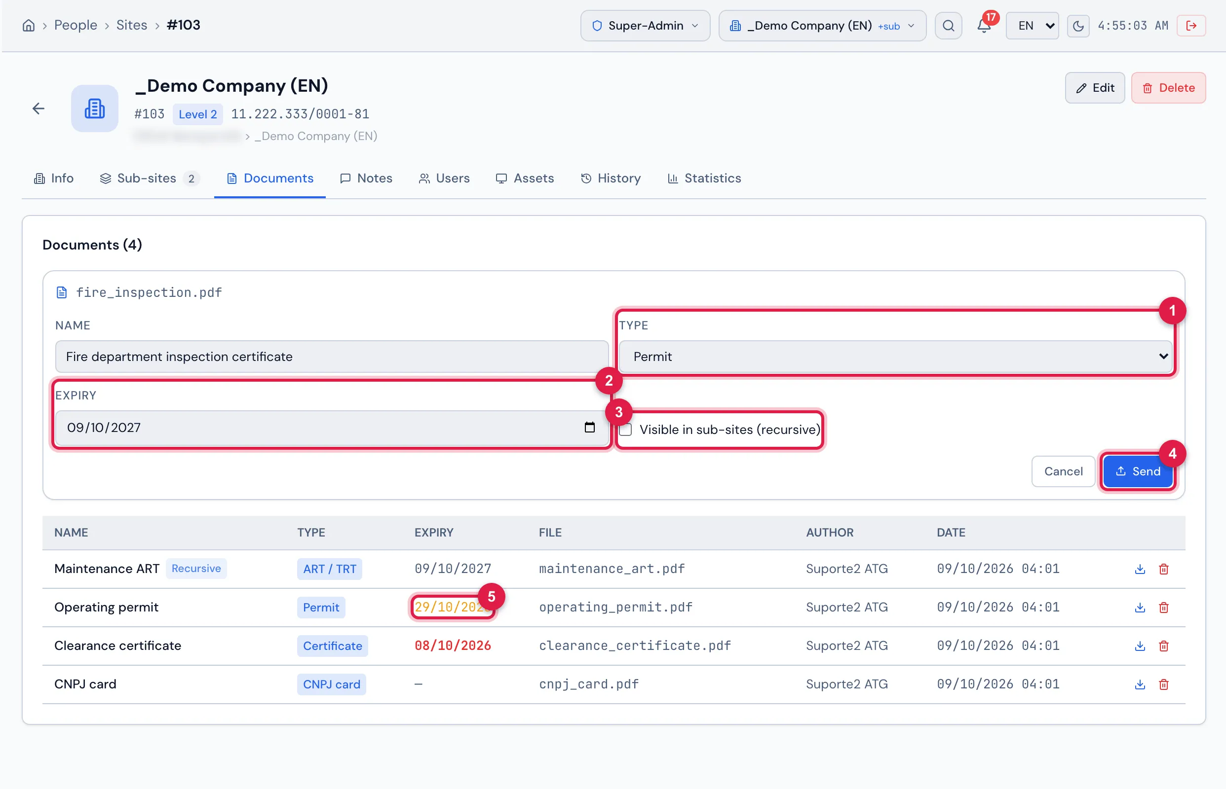Go back using the left arrow
Screen dimensions: 1226x789
click(x=38, y=108)
